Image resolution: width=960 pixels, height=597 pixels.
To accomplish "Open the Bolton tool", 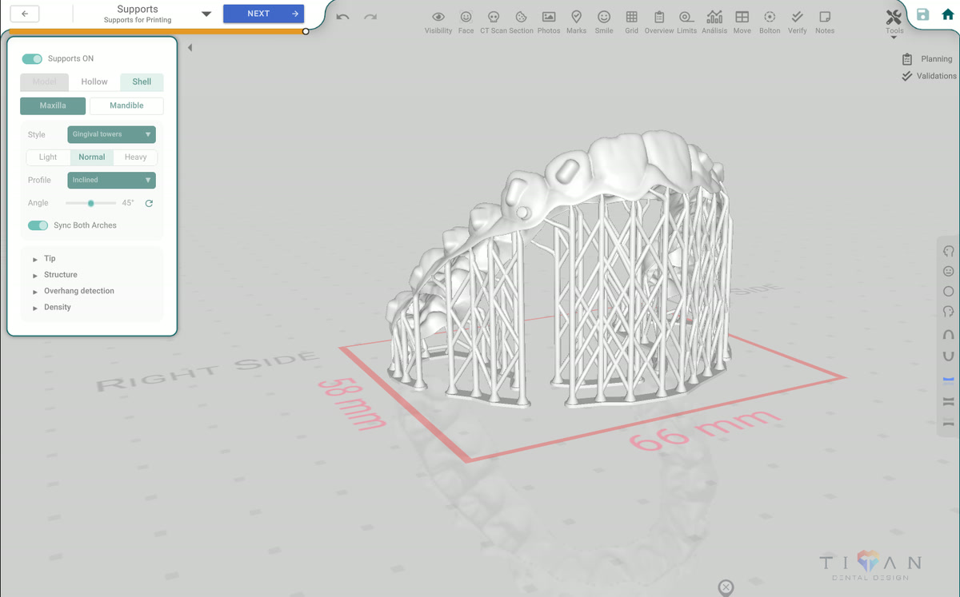I will click(x=770, y=22).
